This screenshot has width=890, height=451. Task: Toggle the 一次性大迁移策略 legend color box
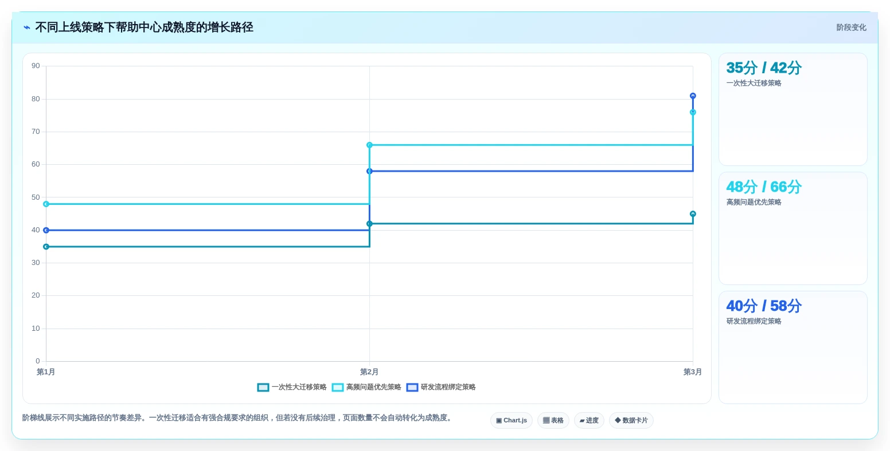tap(263, 387)
